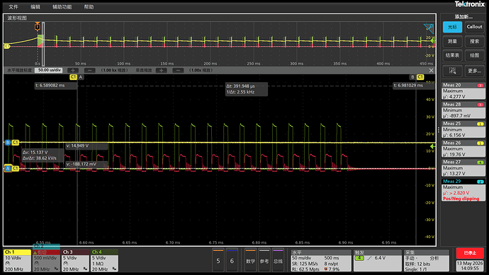Open the 结果表 results table
Screen dimensions: 489x275
click(x=452, y=55)
